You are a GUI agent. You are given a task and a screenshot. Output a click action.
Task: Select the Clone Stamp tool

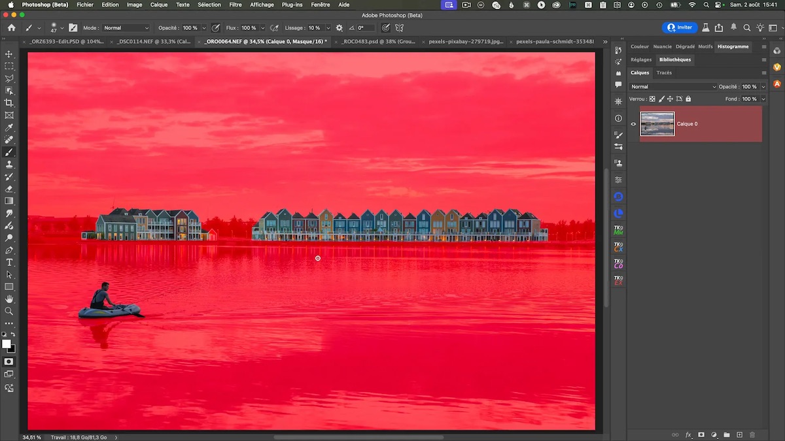(x=9, y=165)
